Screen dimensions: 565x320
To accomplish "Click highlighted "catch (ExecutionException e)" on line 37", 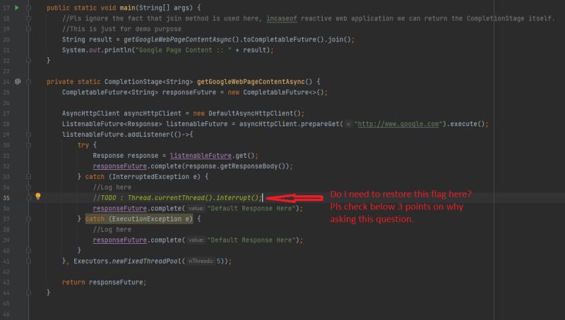I will (x=139, y=219).
